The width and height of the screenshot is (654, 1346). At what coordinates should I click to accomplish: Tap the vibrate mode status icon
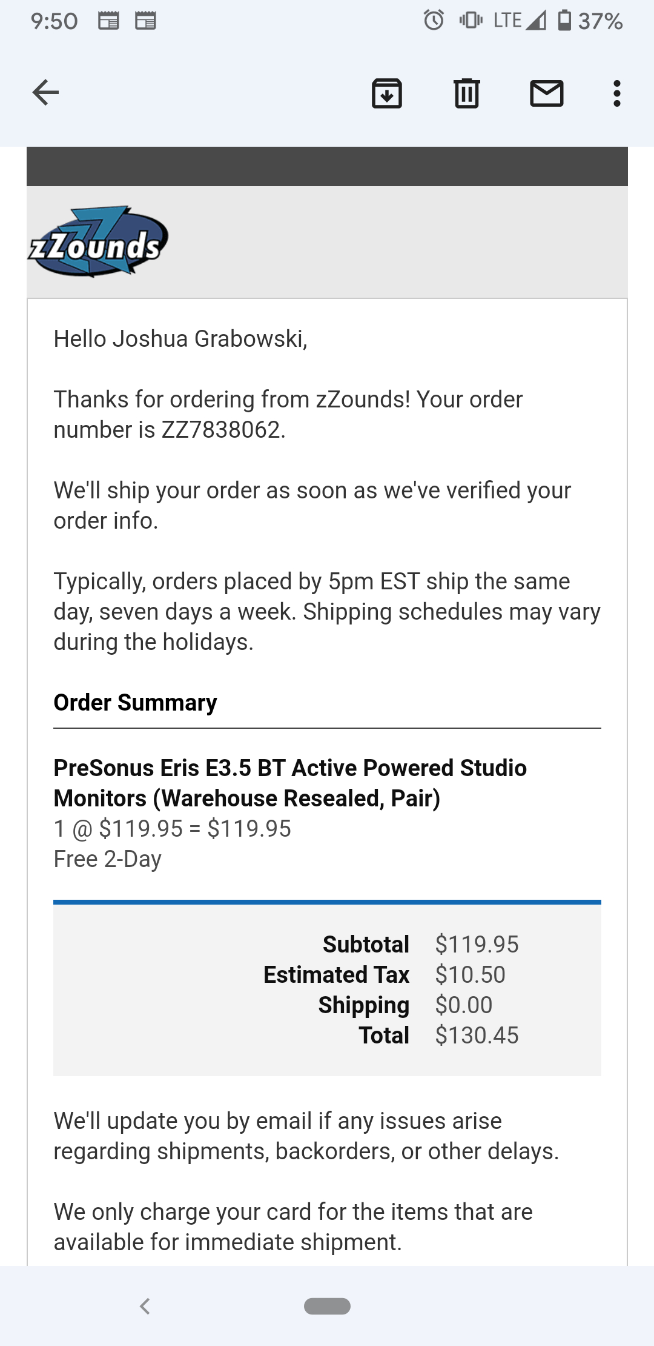click(x=469, y=20)
